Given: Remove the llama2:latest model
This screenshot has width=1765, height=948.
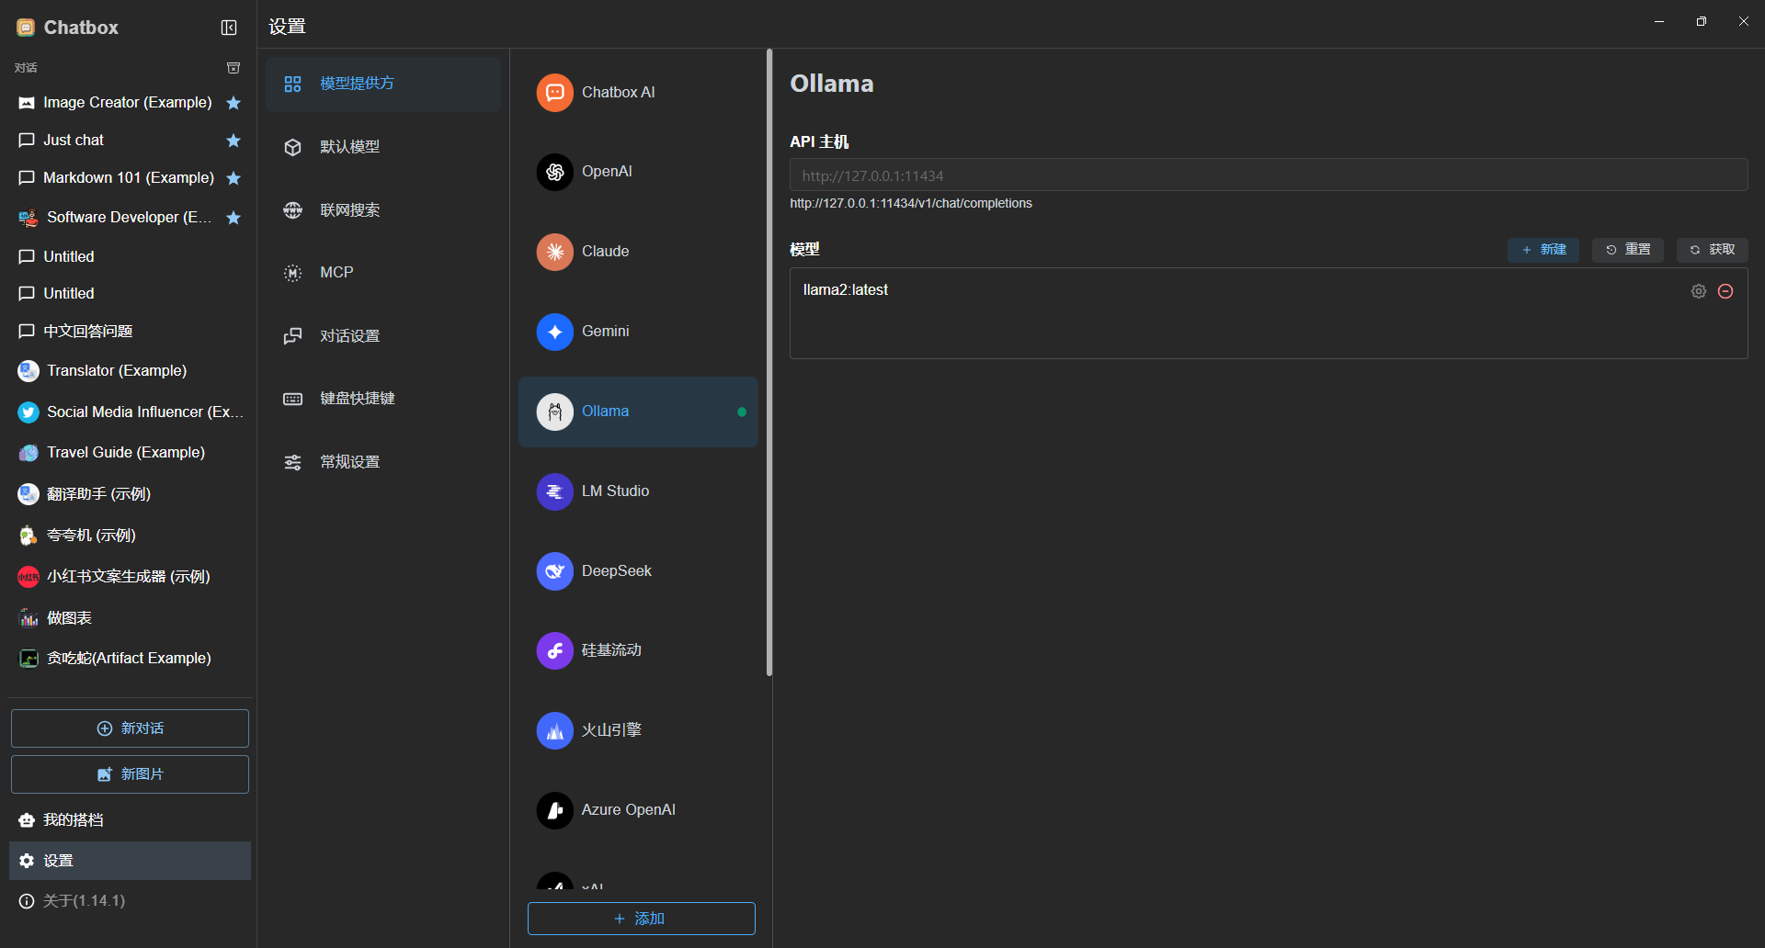Looking at the screenshot, I should point(1725,291).
